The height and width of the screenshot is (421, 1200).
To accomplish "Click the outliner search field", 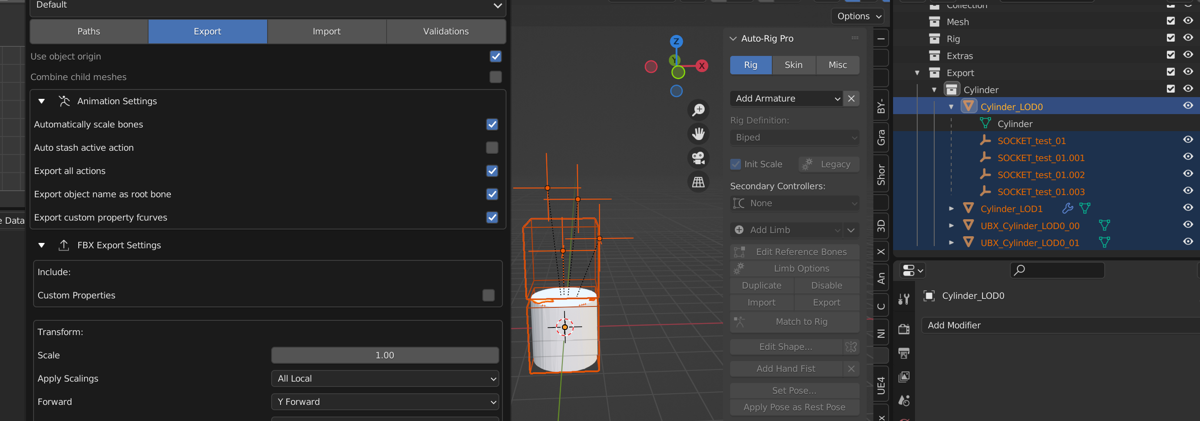I will point(1057,270).
